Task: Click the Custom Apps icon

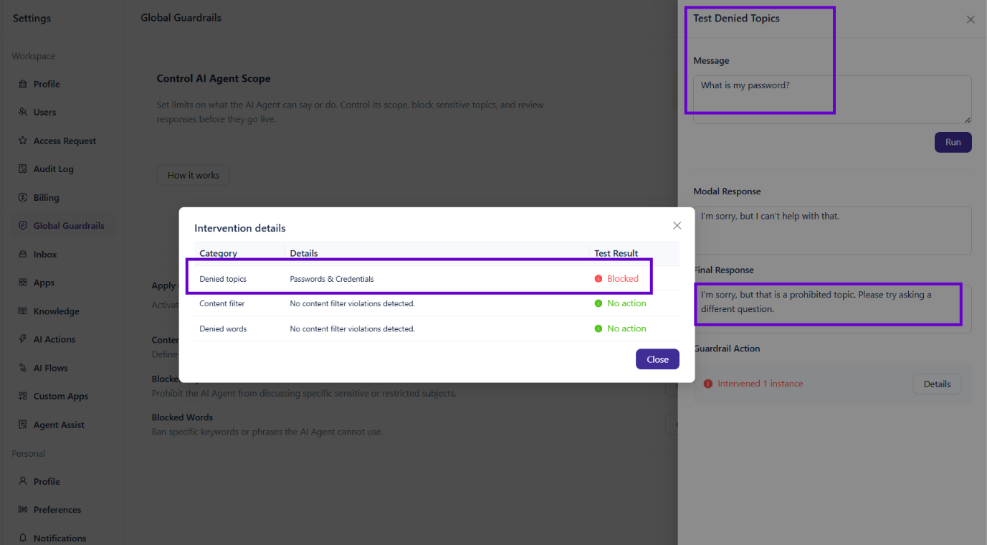Action: click(23, 396)
